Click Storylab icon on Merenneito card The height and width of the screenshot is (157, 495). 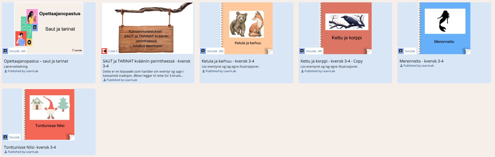[401, 51]
